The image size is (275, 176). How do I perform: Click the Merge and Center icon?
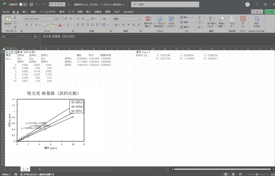click(104, 25)
